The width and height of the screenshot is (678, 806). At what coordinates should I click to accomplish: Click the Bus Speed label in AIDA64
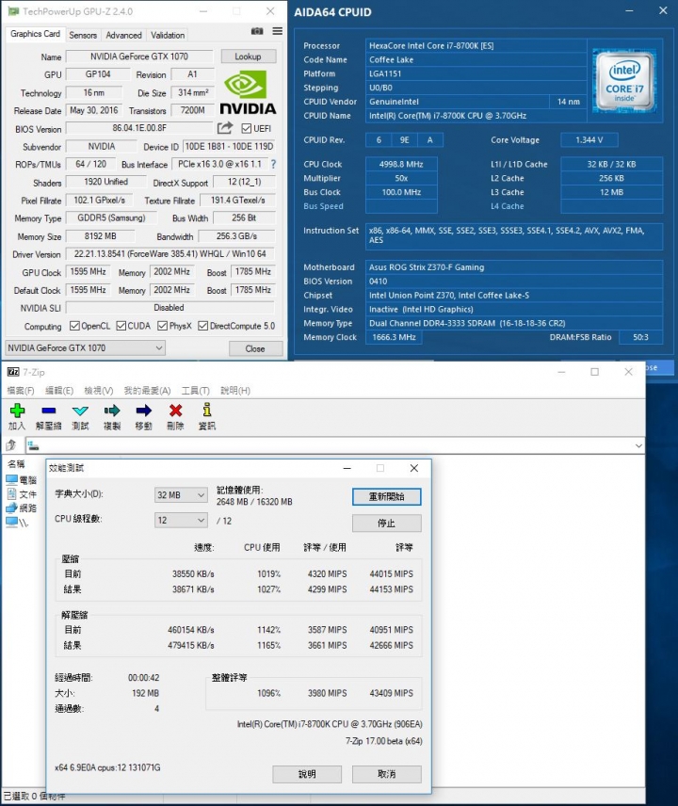click(x=323, y=206)
